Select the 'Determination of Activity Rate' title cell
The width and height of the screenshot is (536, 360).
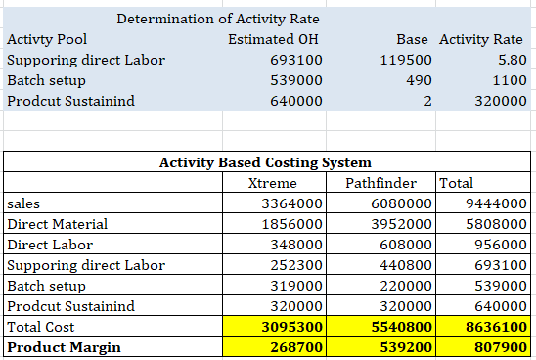pyautogui.click(x=218, y=19)
